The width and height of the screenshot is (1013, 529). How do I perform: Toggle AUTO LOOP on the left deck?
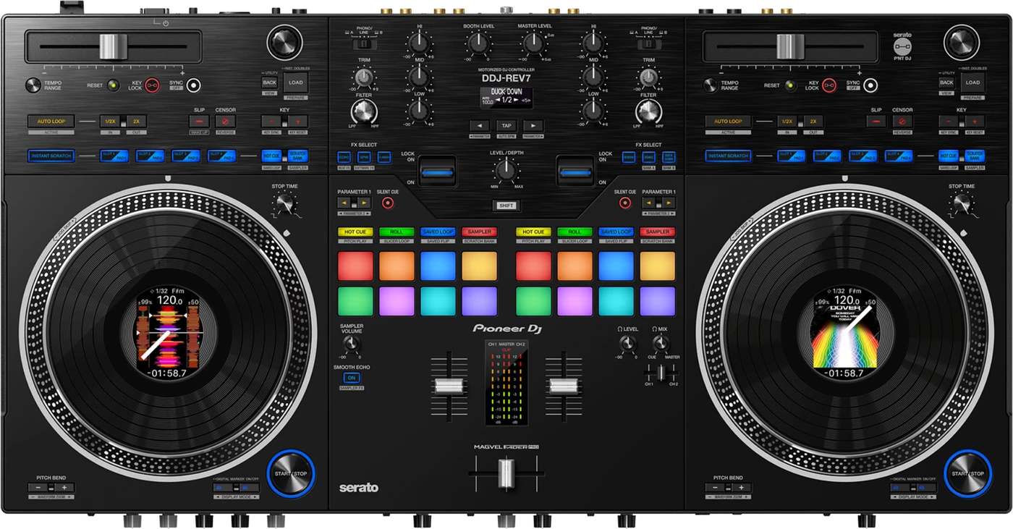pos(51,122)
